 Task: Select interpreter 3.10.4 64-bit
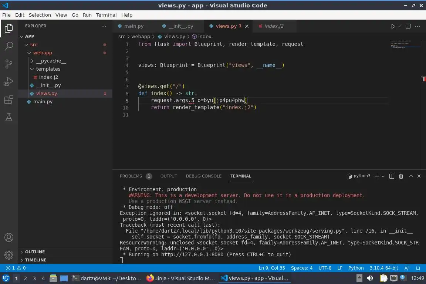pyautogui.click(x=383, y=268)
